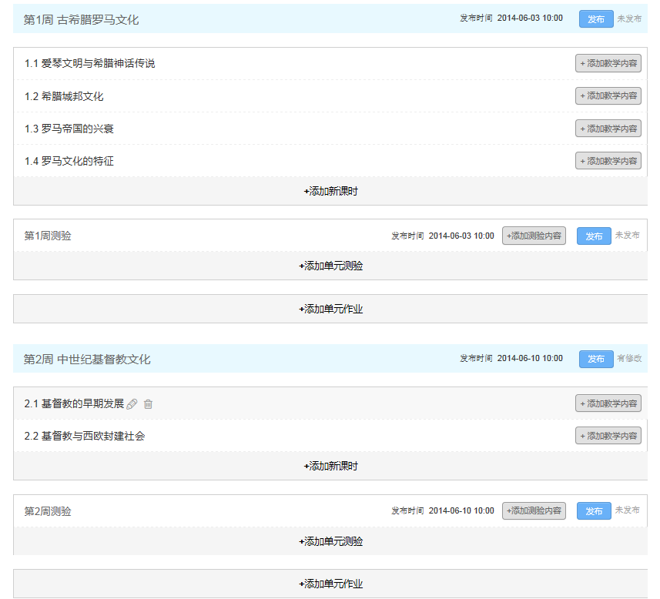
Task: Add teaching content to lesson 1.1
Action: [x=608, y=63]
